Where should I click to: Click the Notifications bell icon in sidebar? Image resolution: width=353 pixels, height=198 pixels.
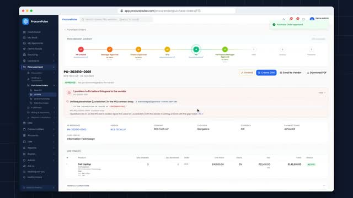click(24, 177)
